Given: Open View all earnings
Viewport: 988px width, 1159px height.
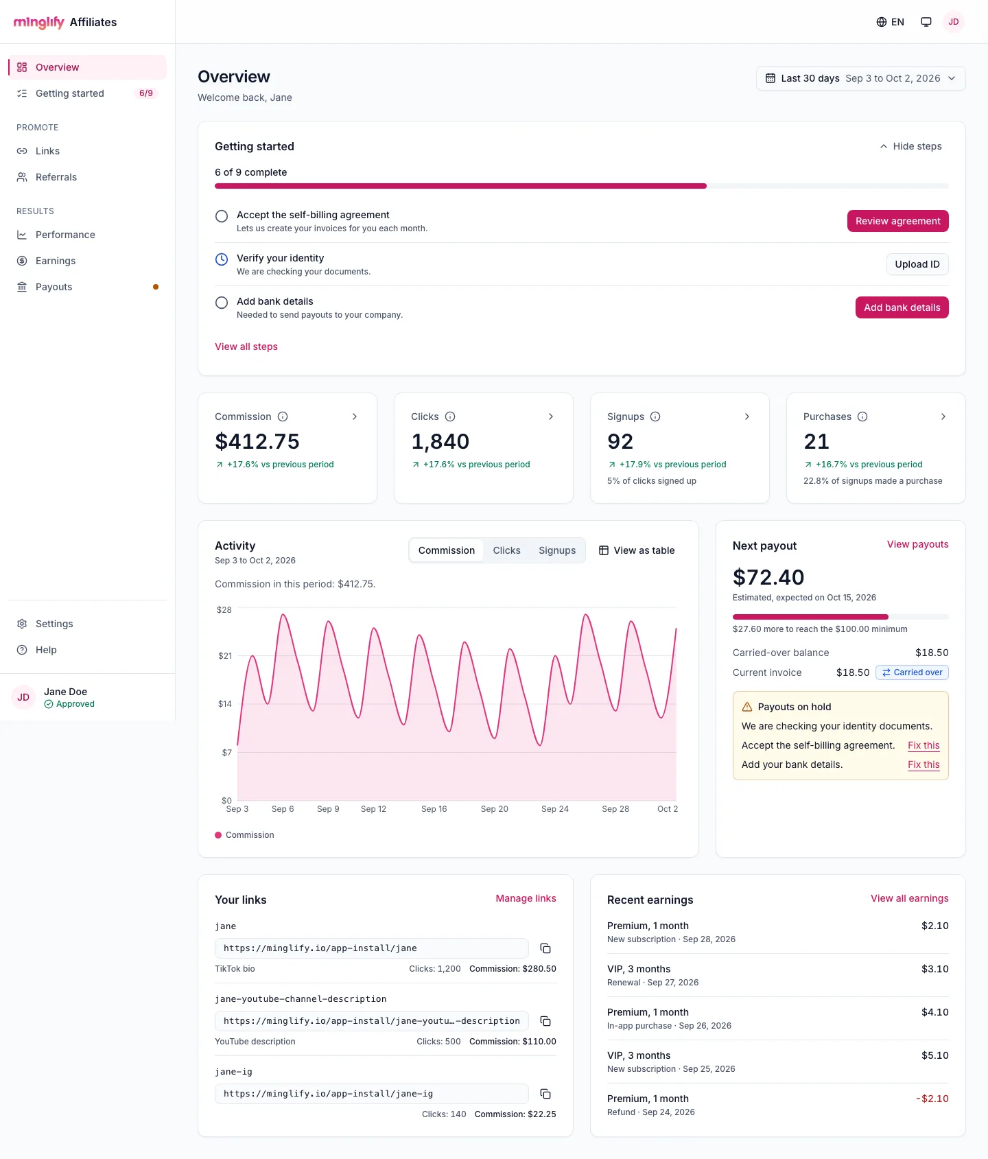Looking at the screenshot, I should point(909,898).
